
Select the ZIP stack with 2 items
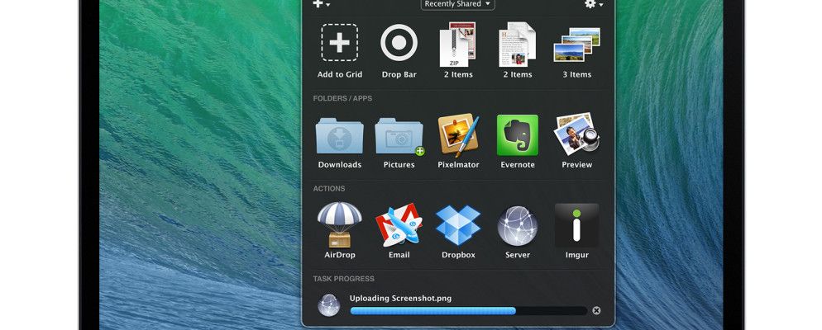[x=457, y=45]
